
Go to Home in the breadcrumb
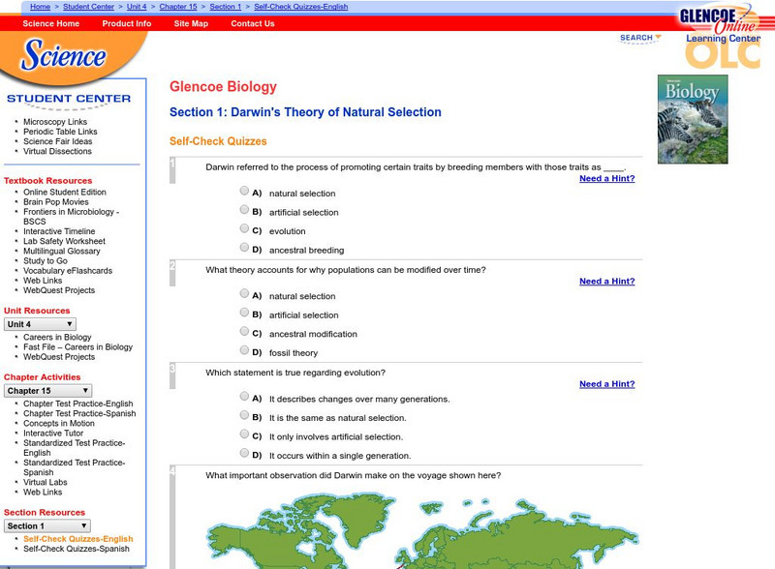(x=40, y=7)
